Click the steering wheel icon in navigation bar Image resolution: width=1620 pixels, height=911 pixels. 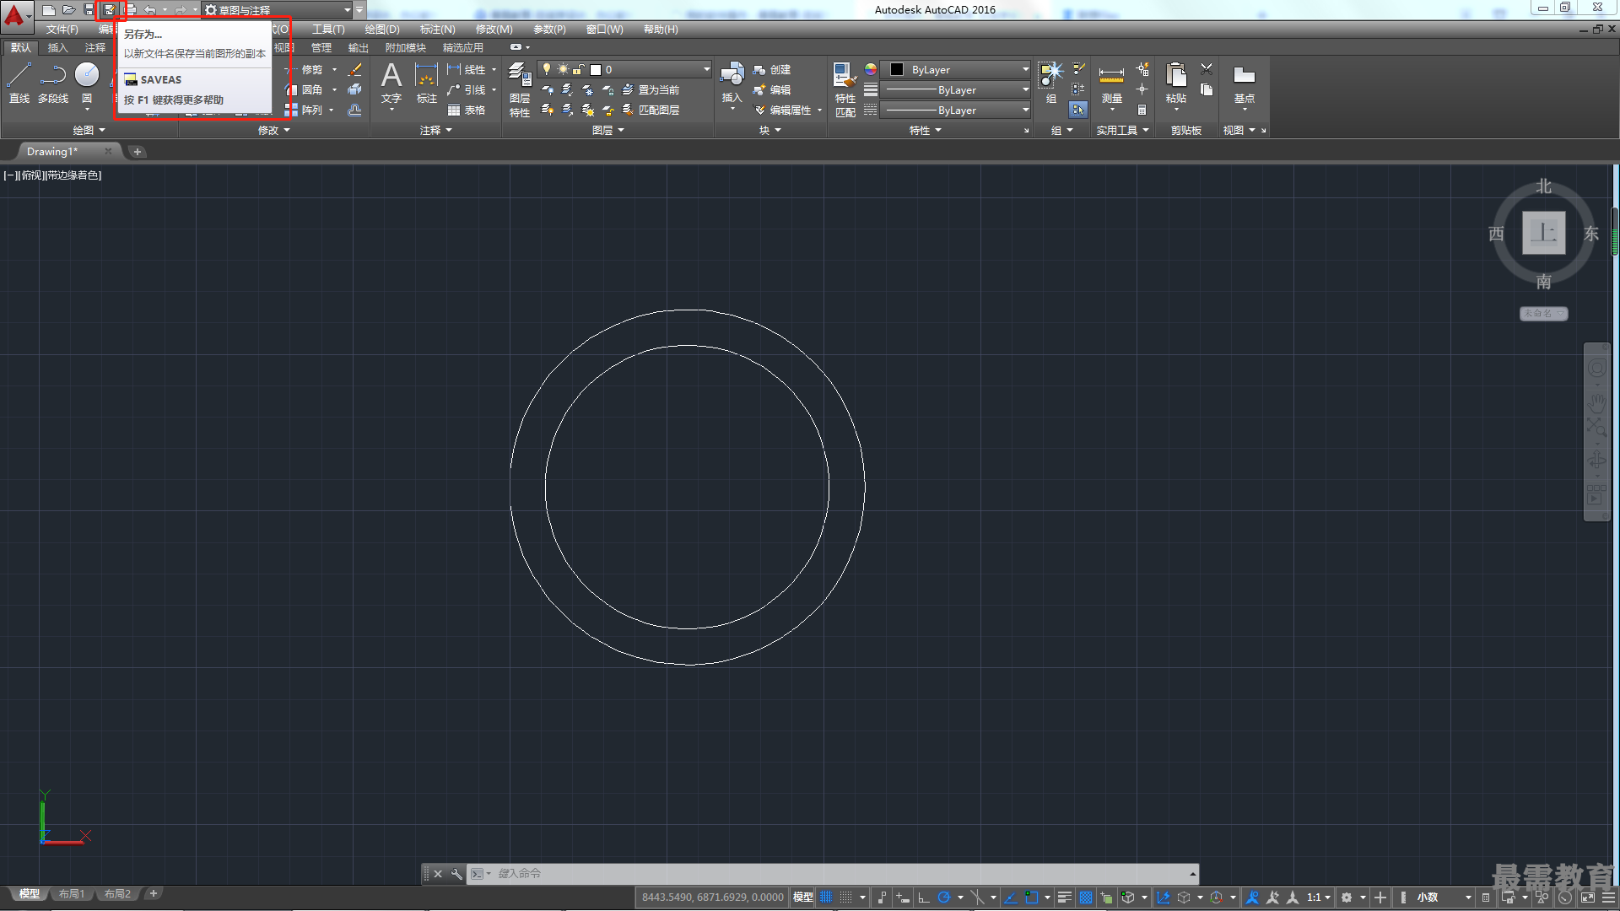[1596, 368]
